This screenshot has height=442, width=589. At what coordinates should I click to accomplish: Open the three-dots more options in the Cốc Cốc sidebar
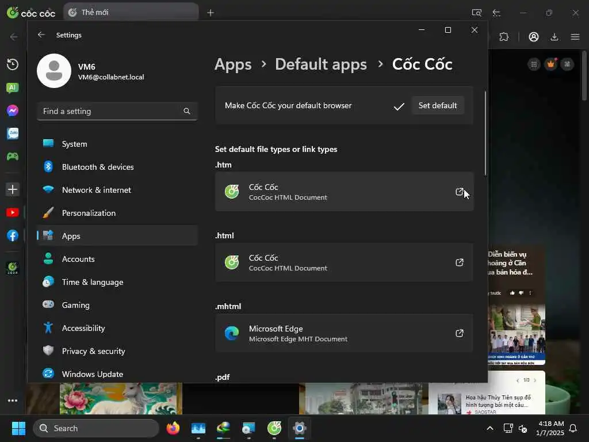pos(13,401)
